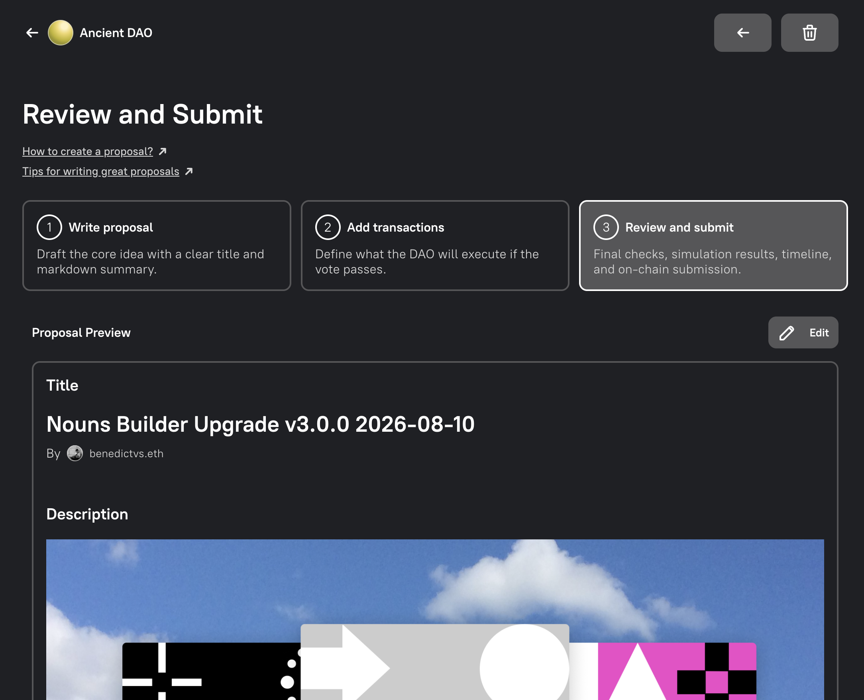Click the arrow icon after Tips for writing great proposals
Screen dimensions: 864x700
coord(189,171)
